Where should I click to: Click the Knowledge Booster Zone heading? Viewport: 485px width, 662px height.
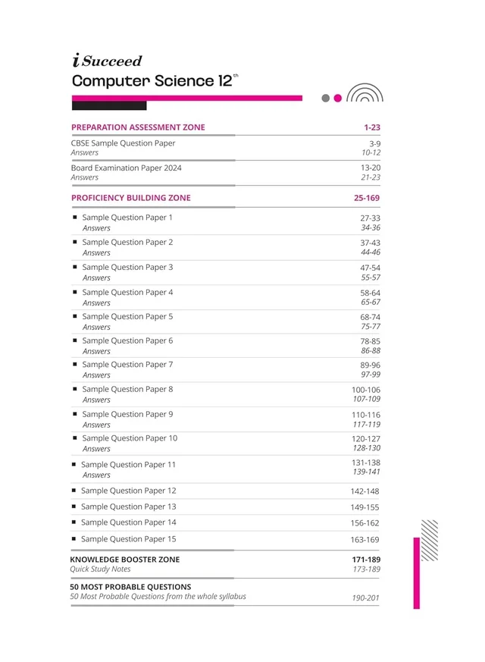click(125, 560)
